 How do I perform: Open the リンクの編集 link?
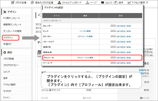click(x=85, y=31)
